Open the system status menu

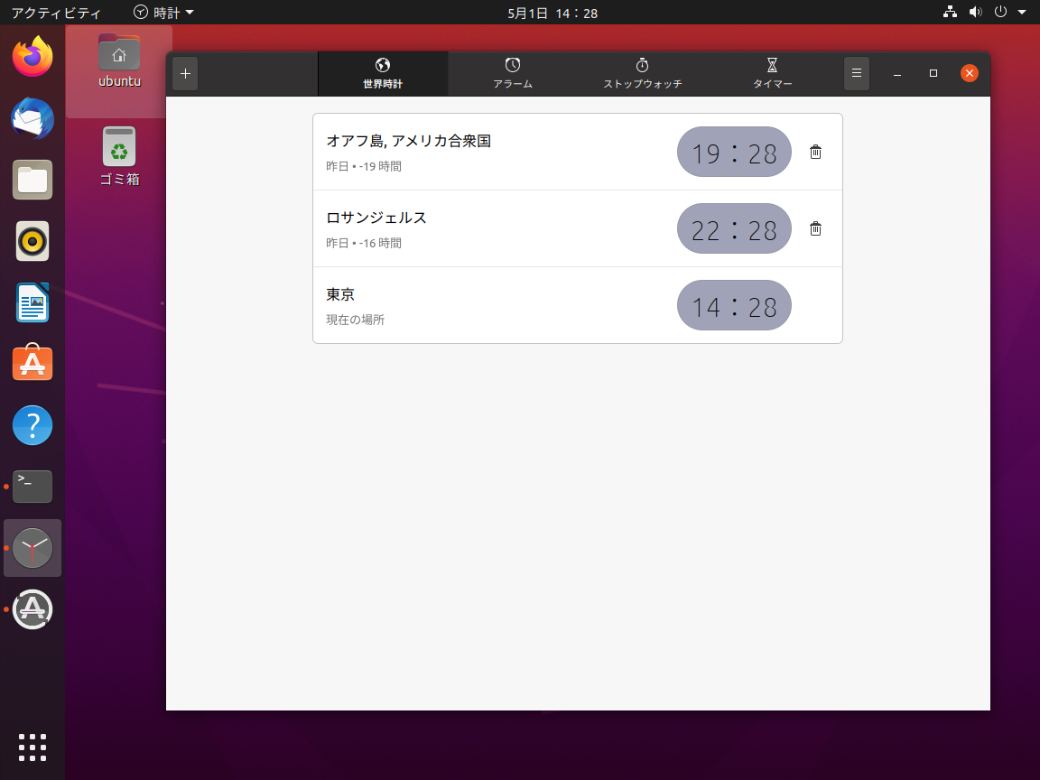(x=1001, y=13)
